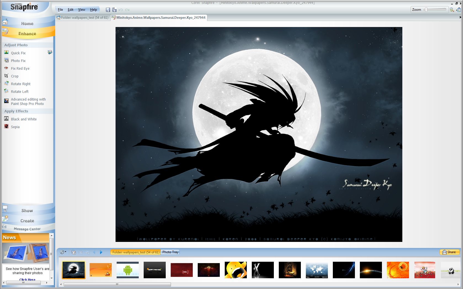Select the yellow smiley planet thumbnail
This screenshot has width=463, height=289.
pyautogui.click(x=236, y=270)
